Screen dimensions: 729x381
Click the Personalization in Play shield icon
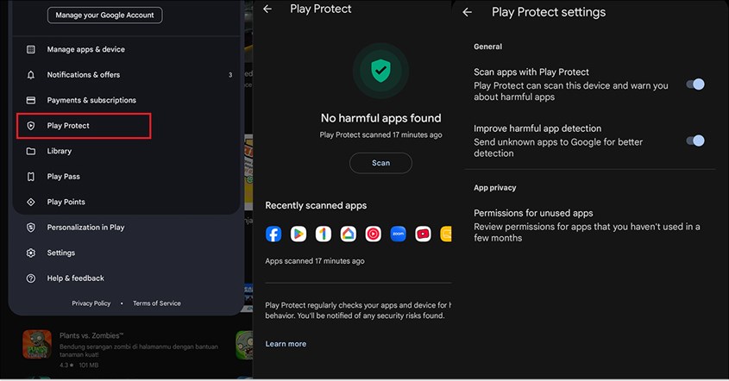tap(31, 228)
